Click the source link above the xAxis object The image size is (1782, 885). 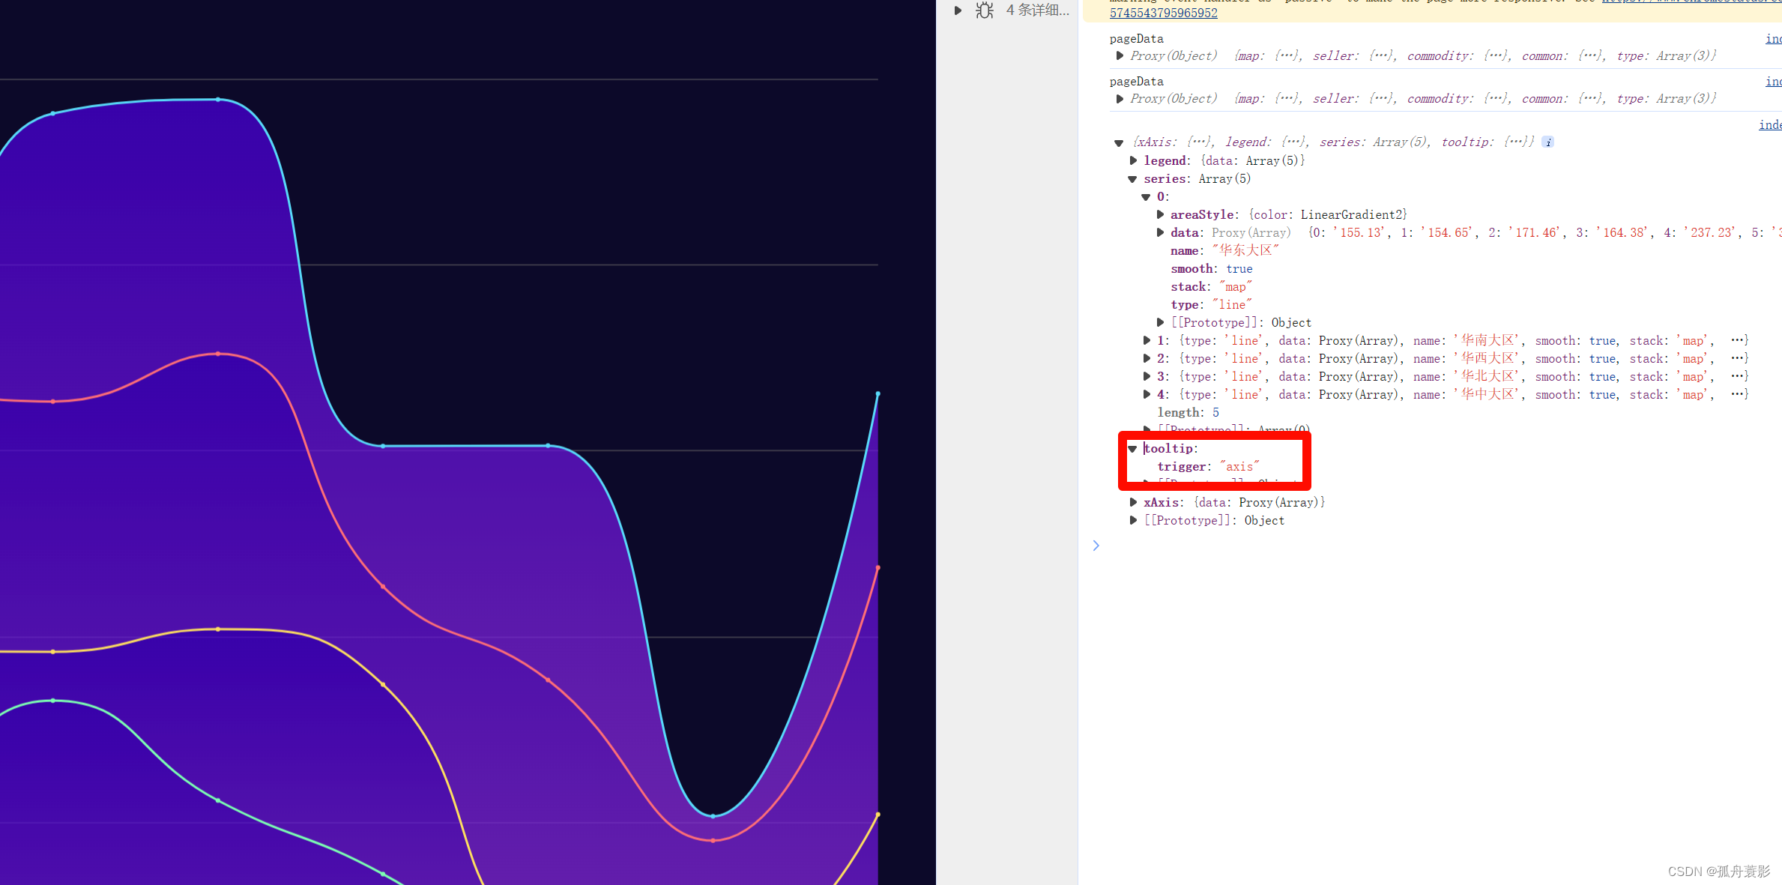1769,124
